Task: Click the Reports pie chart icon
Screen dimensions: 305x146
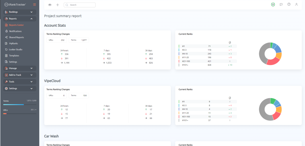Action: tap(6, 19)
